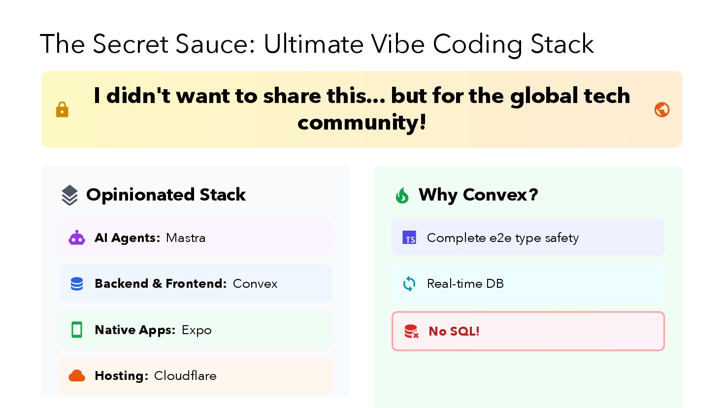This screenshot has height=408, width=724.
Task: Click the Complete e2e type safety card
Action: (x=528, y=238)
